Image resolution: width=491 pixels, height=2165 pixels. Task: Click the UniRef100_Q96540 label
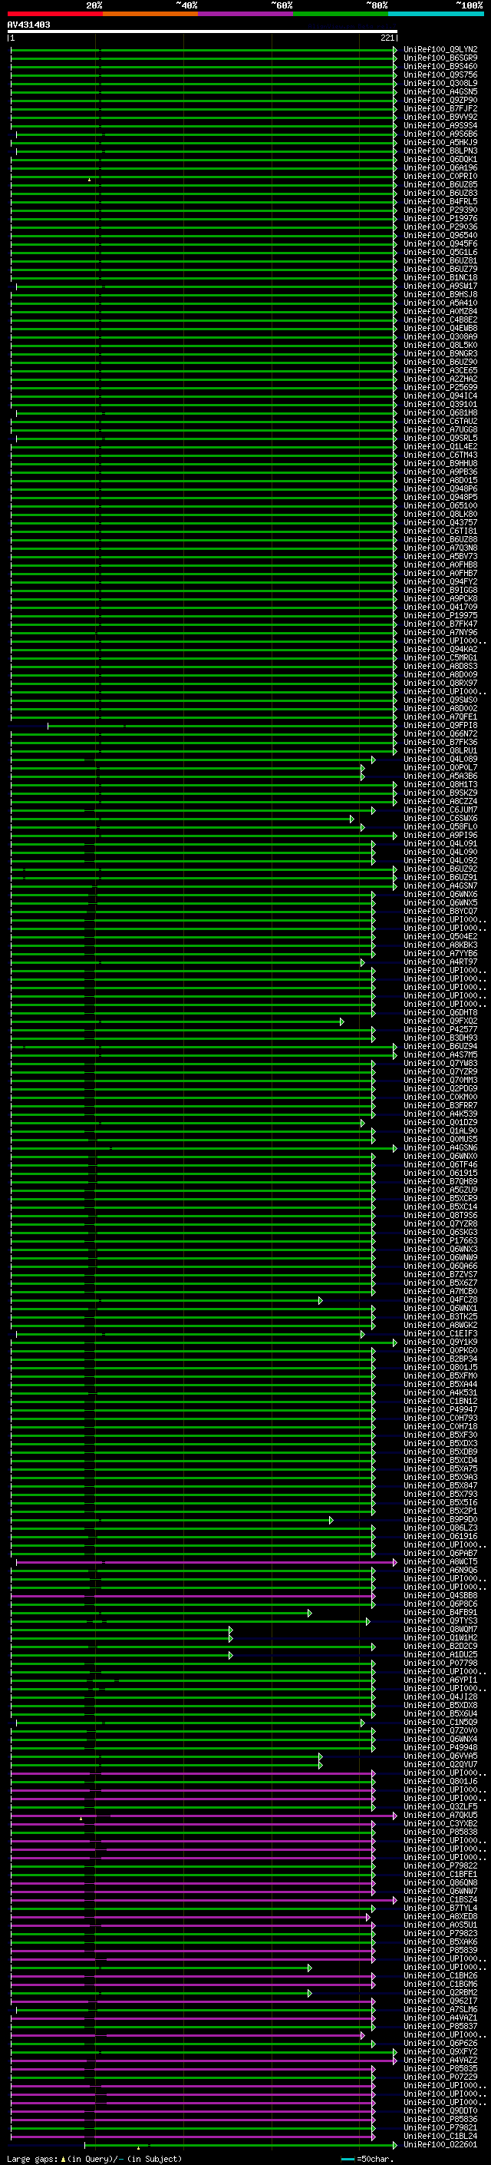point(440,235)
